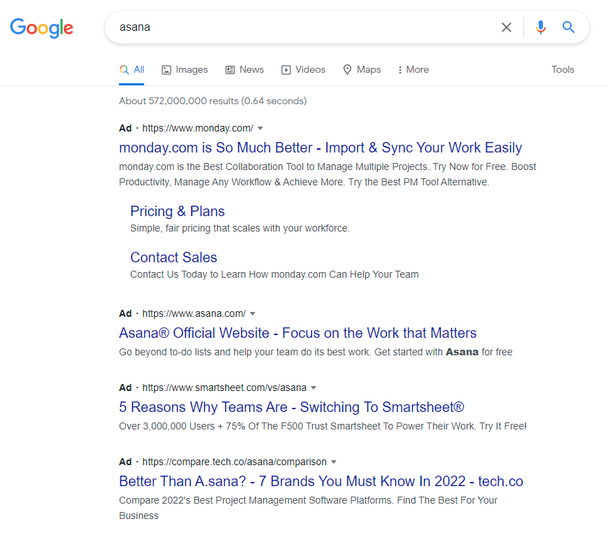
Task: Start voice search with the microphone icon
Action: (x=541, y=27)
